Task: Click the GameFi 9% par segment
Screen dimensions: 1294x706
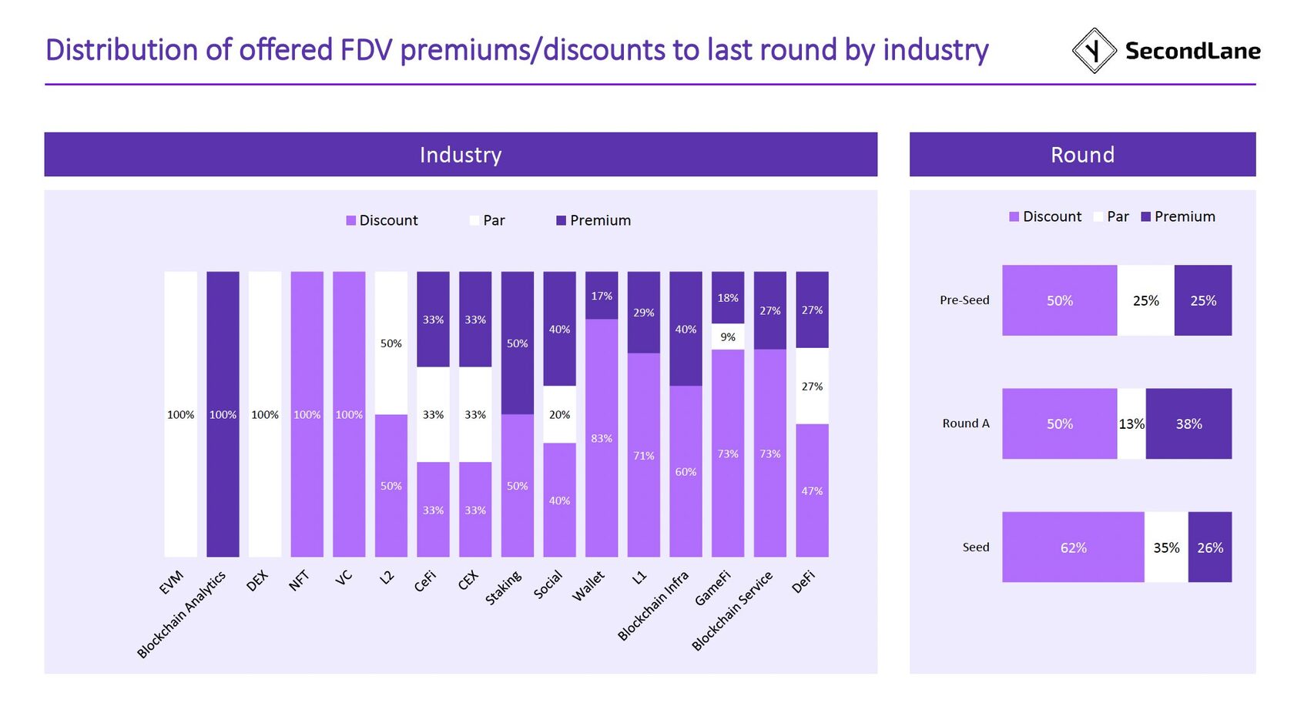Action: pyautogui.click(x=728, y=337)
